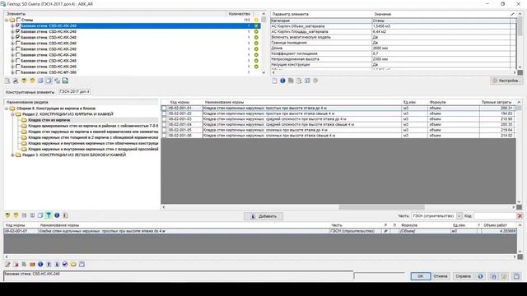
Task: Click the Прямые затраты column header
Action: [496, 102]
